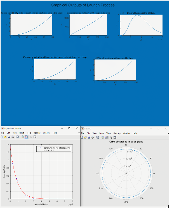Image resolution: width=169 pixels, height=208 pixels.
Task: Click dock arrow at Figure 2 menu bar end
Action: pyautogui.click(x=79, y=133)
